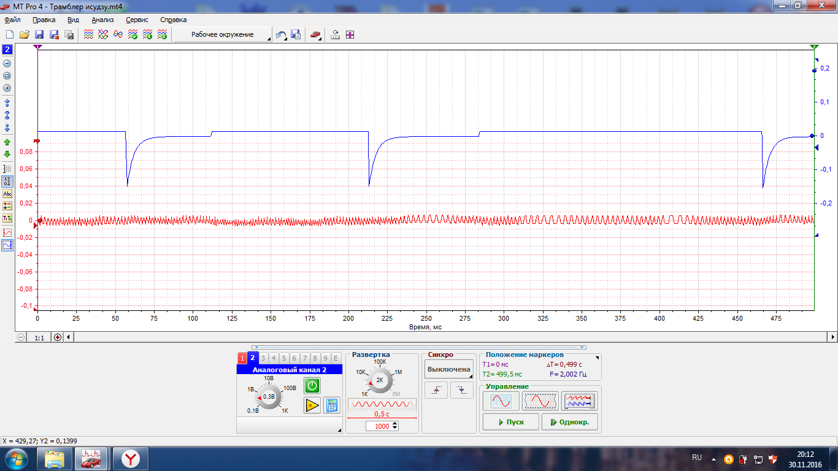The image size is (838, 471).
Task: Click the red car toolbar icon
Action: tap(315, 35)
